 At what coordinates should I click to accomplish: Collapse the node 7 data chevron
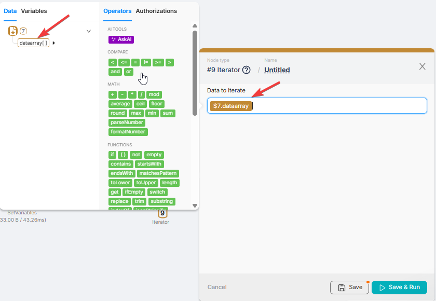(x=88, y=31)
